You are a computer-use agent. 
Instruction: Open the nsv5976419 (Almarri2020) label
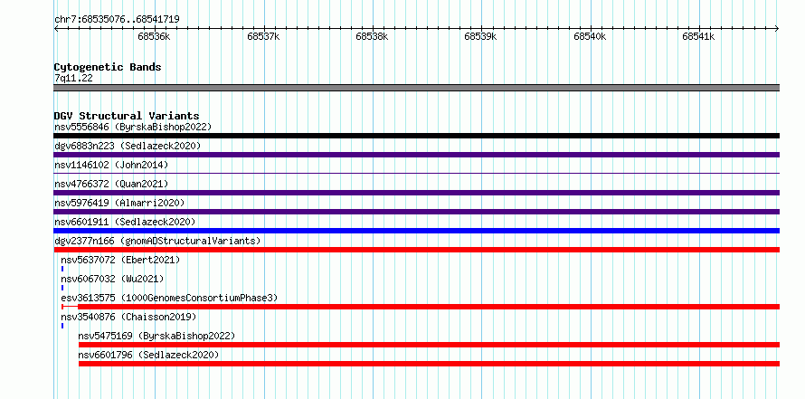tap(119, 203)
